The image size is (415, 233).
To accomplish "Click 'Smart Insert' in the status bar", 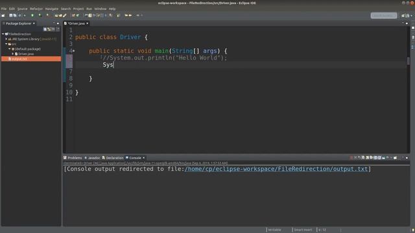I will 303,230.
